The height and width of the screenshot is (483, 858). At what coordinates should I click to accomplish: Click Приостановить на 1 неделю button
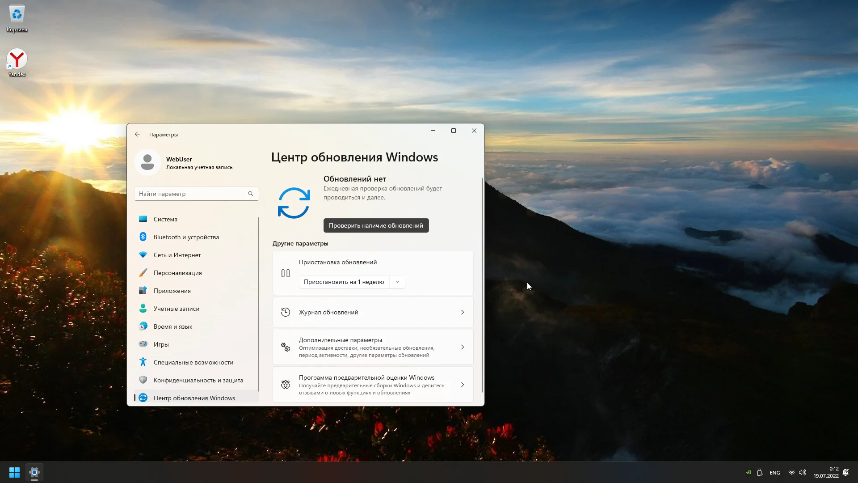coord(344,282)
